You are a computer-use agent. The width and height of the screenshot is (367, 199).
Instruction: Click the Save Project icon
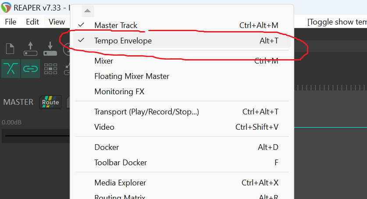coord(50,49)
